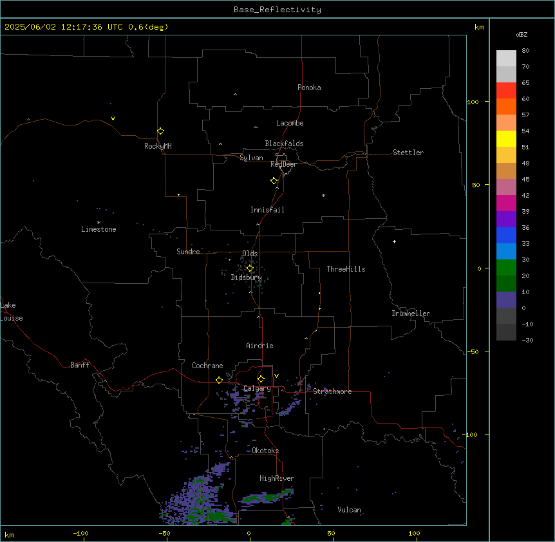
Task: Select the white asterisk marker above Limestone
Action: point(99,222)
